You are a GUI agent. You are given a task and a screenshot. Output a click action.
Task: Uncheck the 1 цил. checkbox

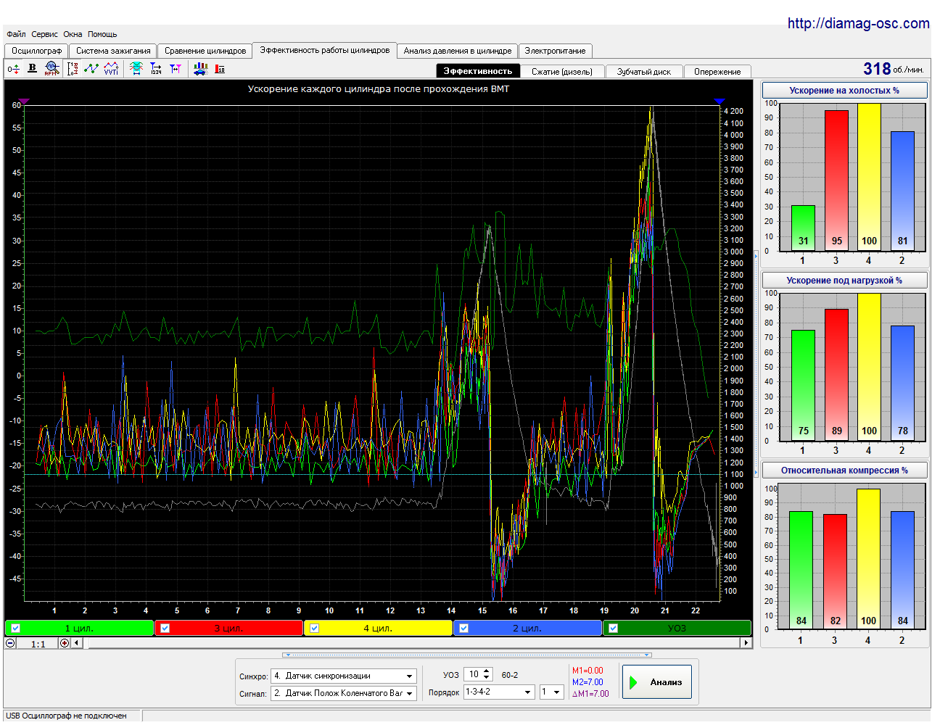click(16, 629)
